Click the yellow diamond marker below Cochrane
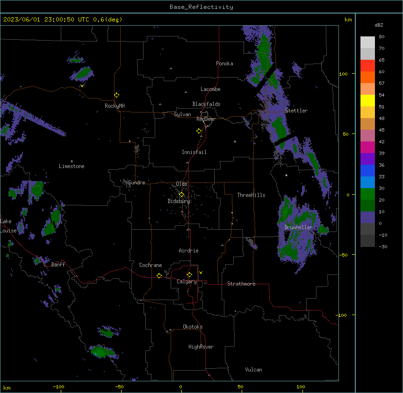Viewport: 403px width, 393px height. (159, 275)
